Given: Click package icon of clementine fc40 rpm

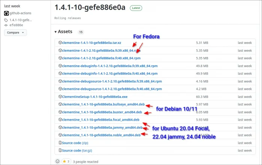Looking at the screenshot, I should (60, 58).
